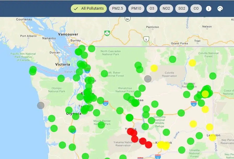Click the Vancouver city label on the map
This screenshot has height=159, width=234.
click(68, 34)
